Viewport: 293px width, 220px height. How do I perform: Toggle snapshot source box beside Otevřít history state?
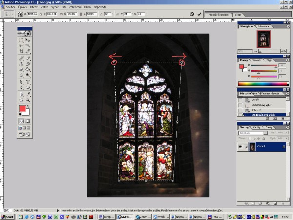coord(240,99)
